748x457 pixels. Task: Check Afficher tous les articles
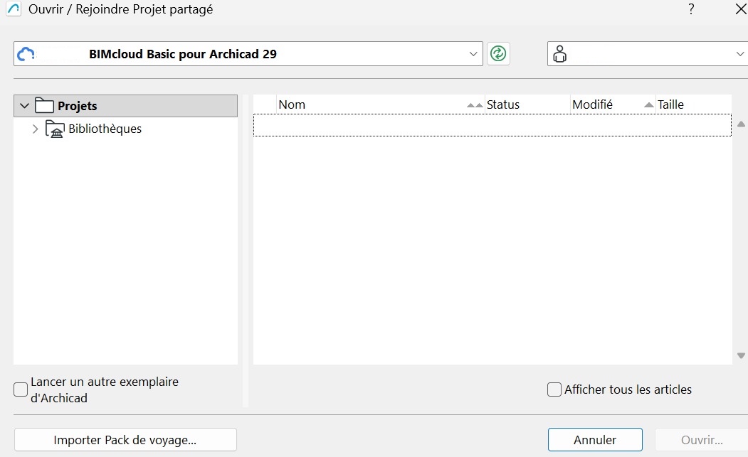click(x=554, y=389)
